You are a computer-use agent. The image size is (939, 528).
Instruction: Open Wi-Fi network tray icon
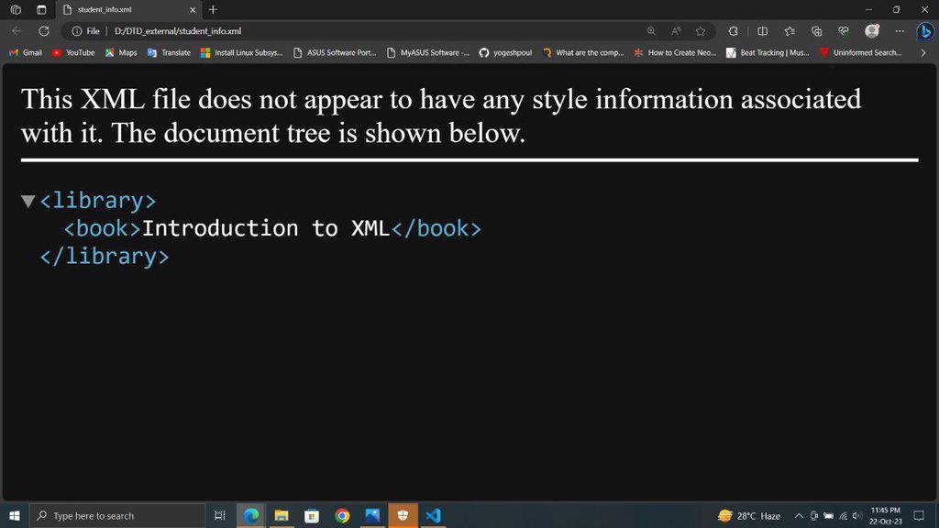(x=844, y=515)
